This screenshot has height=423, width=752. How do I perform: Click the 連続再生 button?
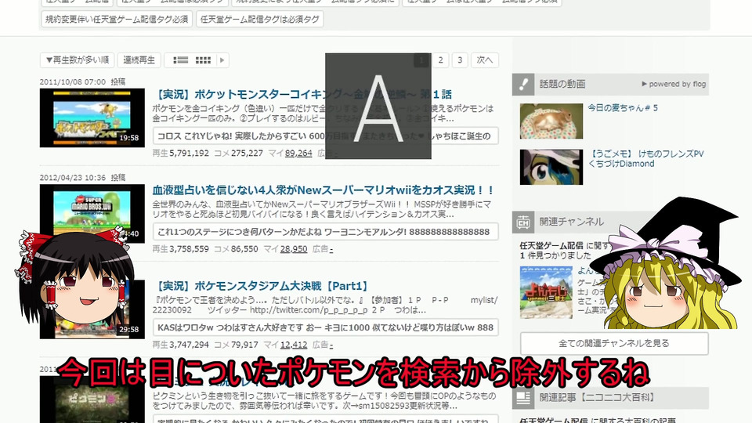click(139, 60)
